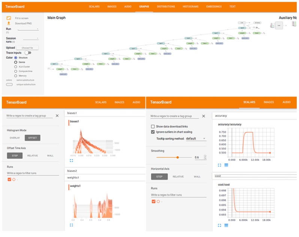
Task: Click histogram runs filter regex field
Action: [33, 173]
